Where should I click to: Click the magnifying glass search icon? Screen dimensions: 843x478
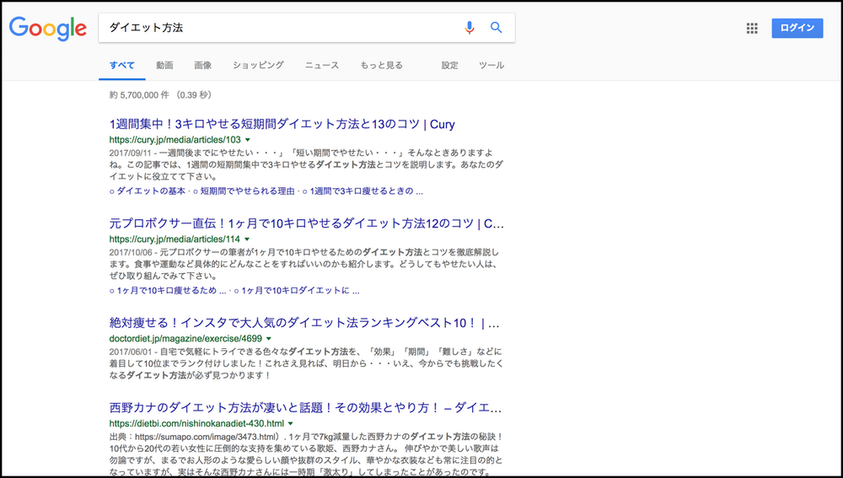tap(497, 28)
